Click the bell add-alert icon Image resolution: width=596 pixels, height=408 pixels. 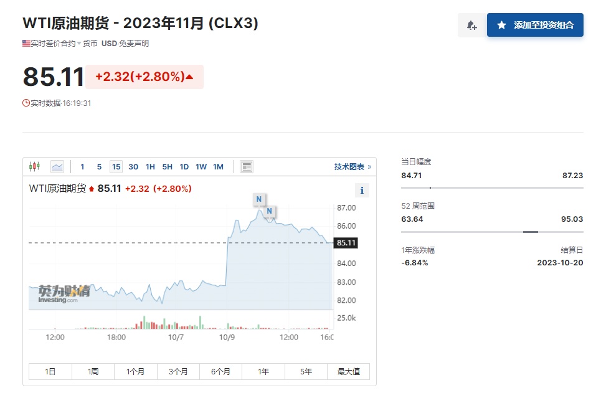(x=471, y=26)
